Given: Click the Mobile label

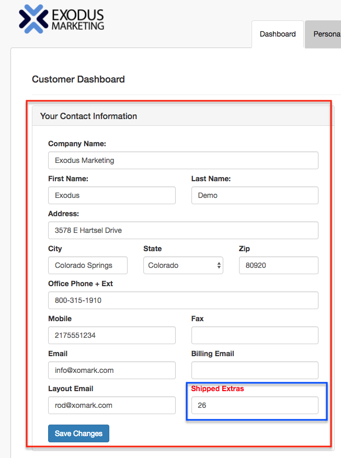Looking at the screenshot, I should [60, 319].
